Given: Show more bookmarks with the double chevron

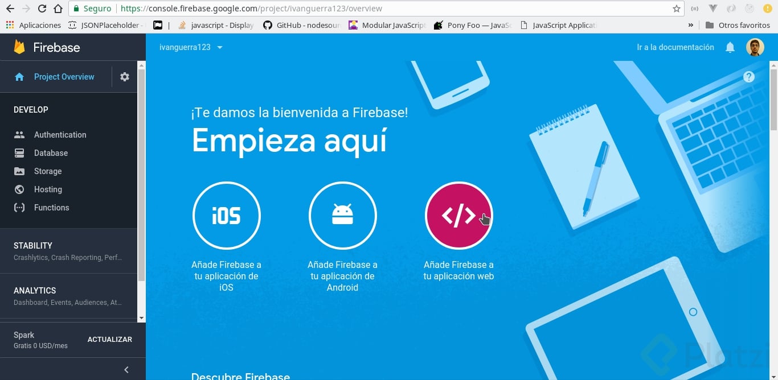Looking at the screenshot, I should tap(691, 25).
